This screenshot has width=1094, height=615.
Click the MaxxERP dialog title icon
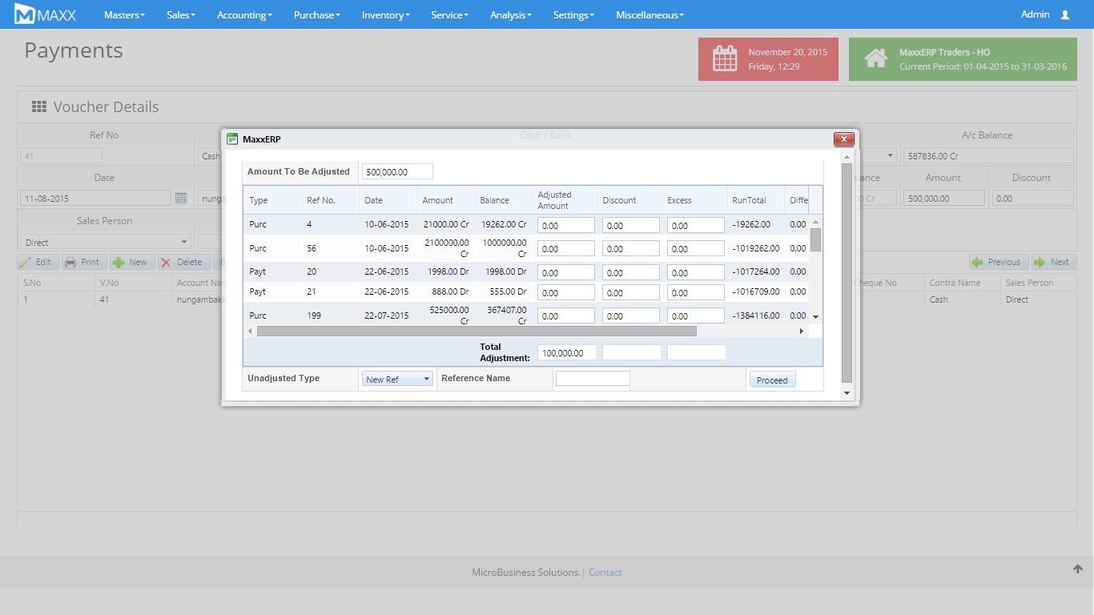click(x=232, y=139)
